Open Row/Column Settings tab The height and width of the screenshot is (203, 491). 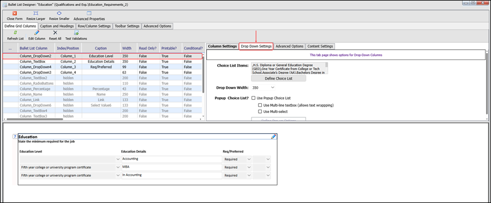coord(94,26)
